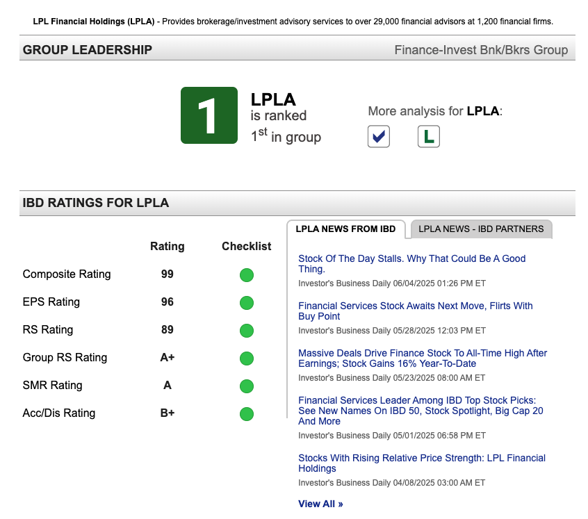588x519 pixels.
Task: Click Composite Rating green checklist dot
Action: pyautogui.click(x=246, y=275)
